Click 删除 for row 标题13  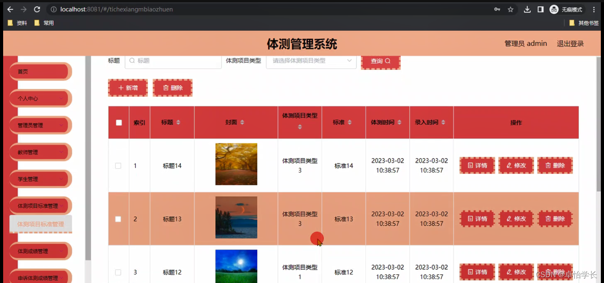coord(555,219)
